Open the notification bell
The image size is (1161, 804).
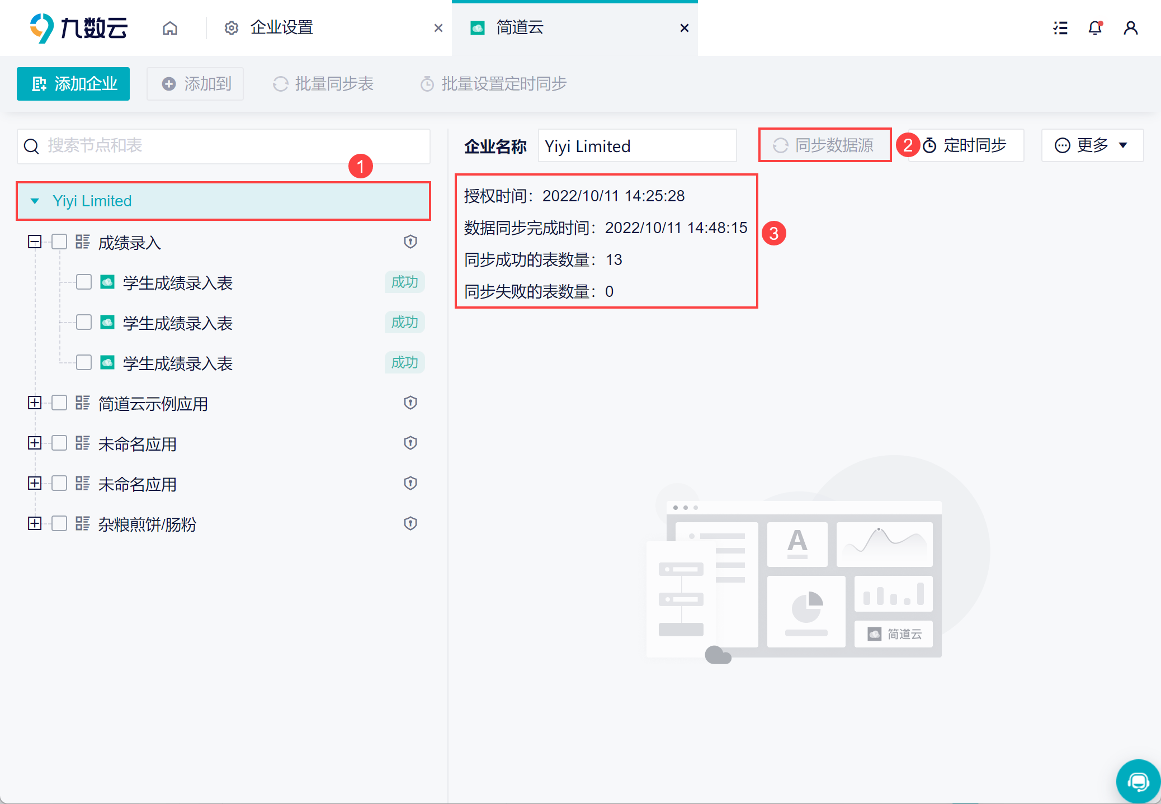1095,28
